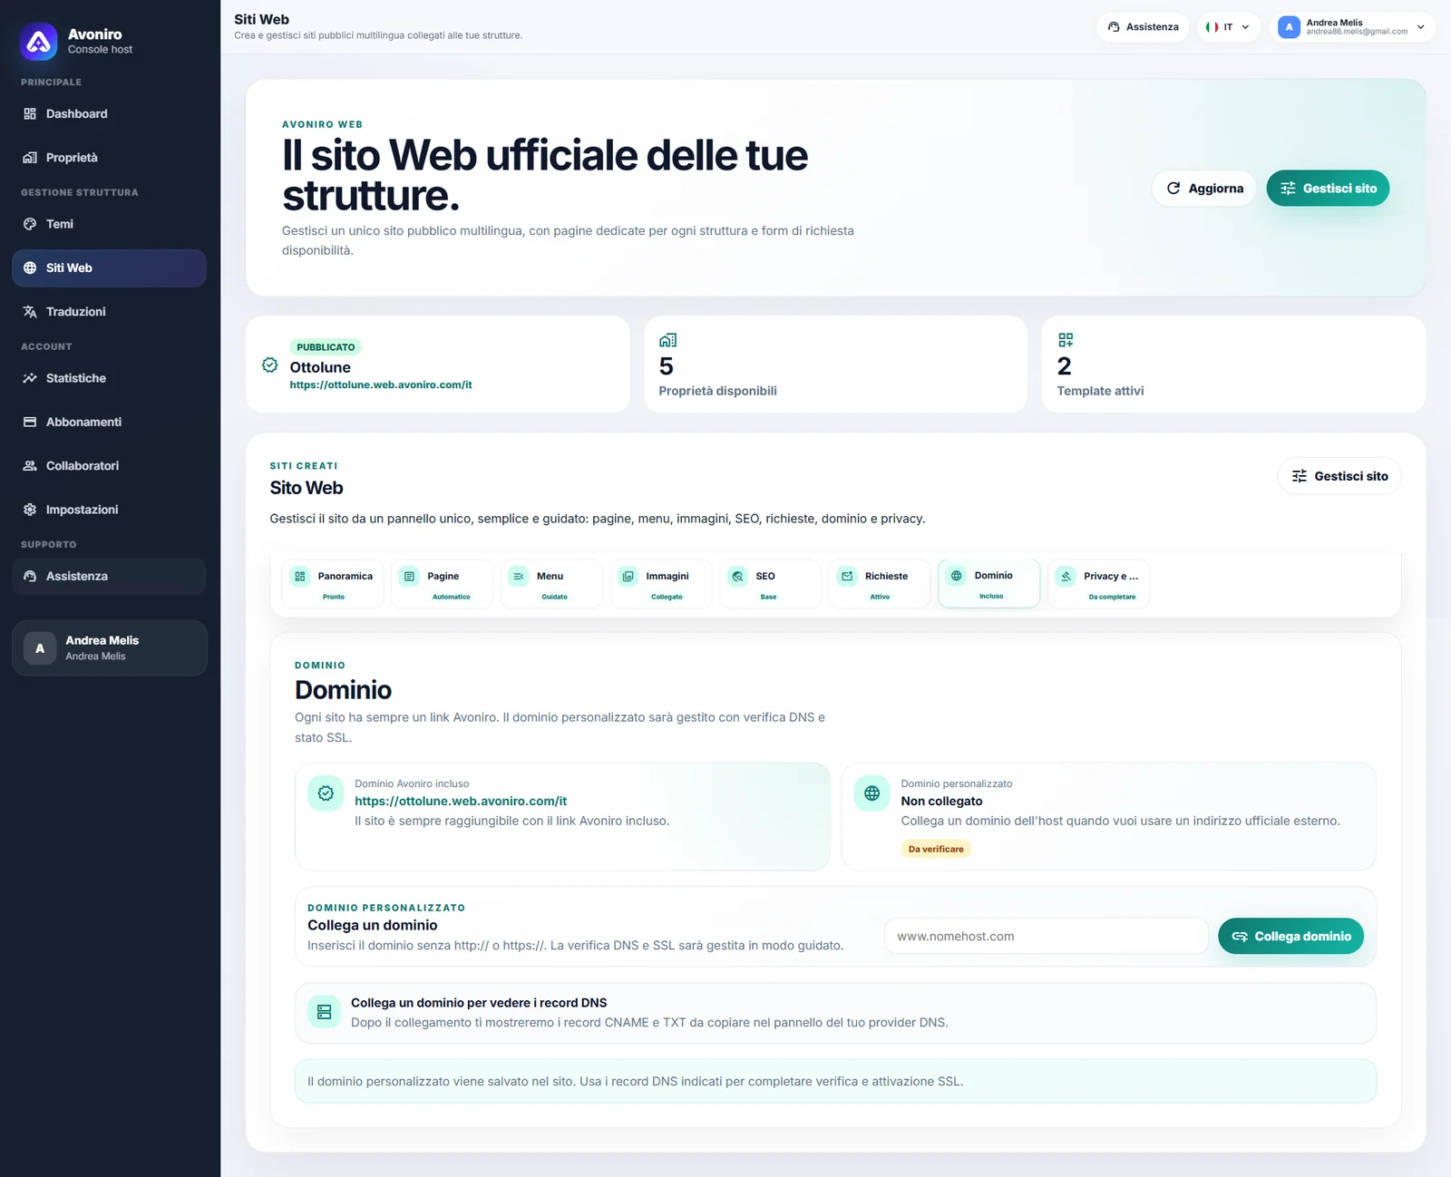Click the Traduzioni translate icon

tap(30, 312)
